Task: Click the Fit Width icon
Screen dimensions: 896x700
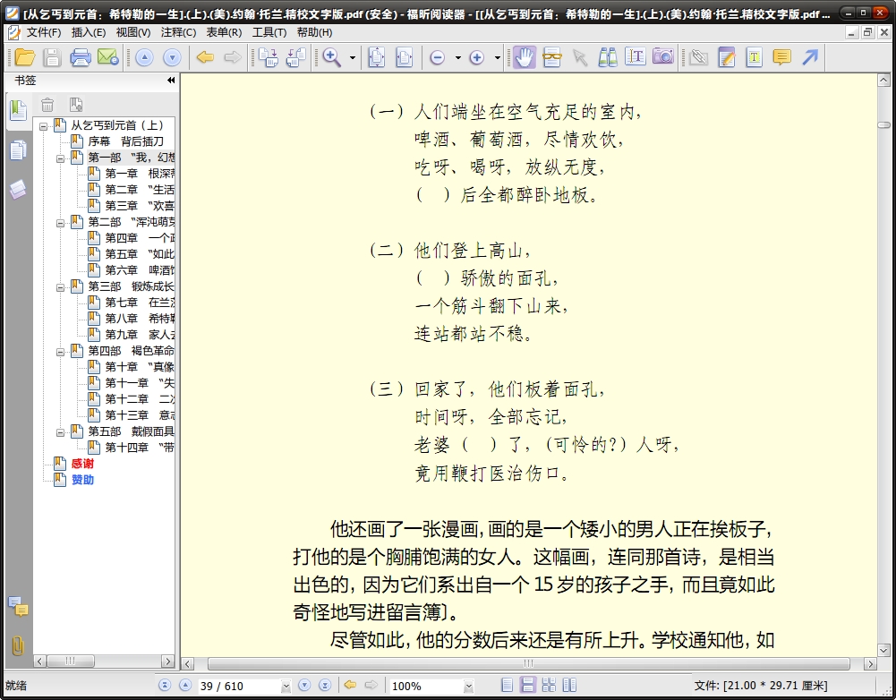Action: (404, 57)
